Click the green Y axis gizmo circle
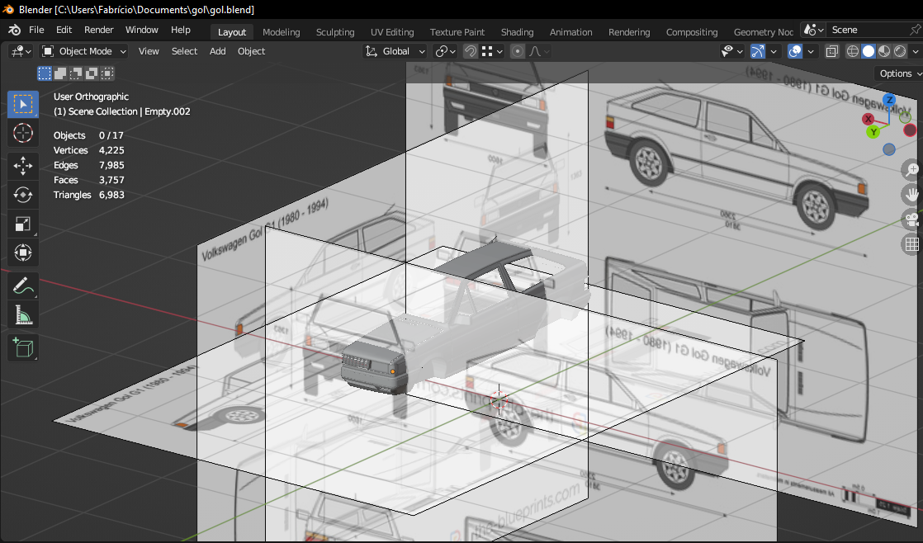 coord(873,132)
